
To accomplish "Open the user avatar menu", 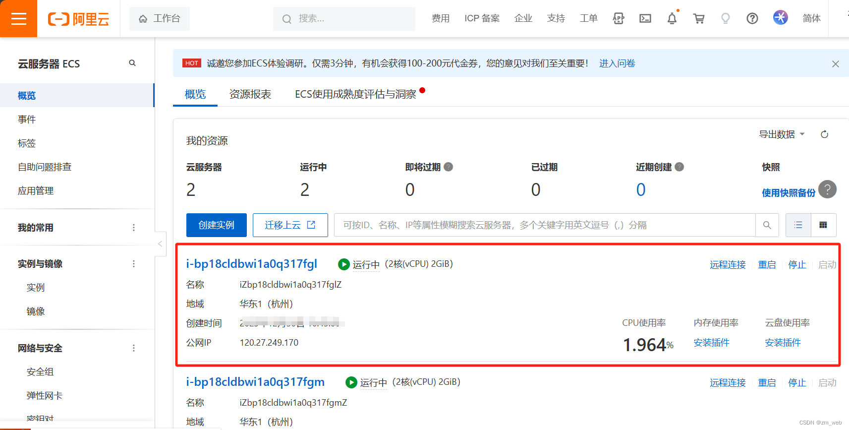I will [780, 18].
